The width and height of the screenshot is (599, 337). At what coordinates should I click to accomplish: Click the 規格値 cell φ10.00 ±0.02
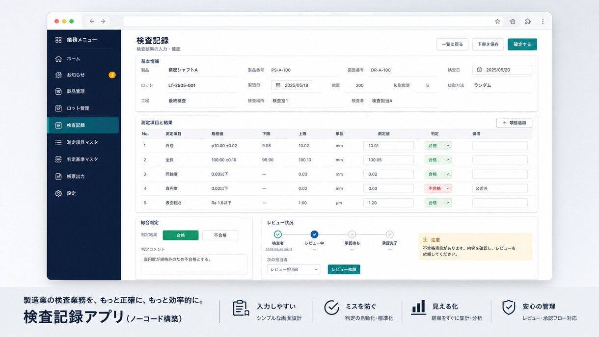(224, 146)
